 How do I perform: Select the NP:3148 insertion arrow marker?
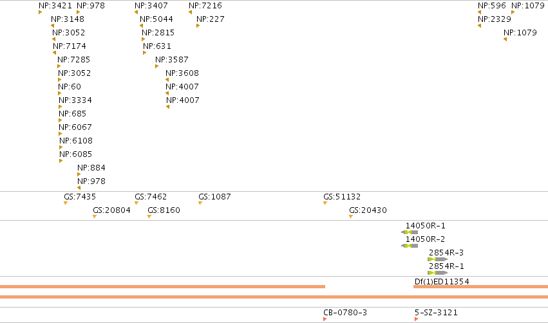[x=52, y=26]
